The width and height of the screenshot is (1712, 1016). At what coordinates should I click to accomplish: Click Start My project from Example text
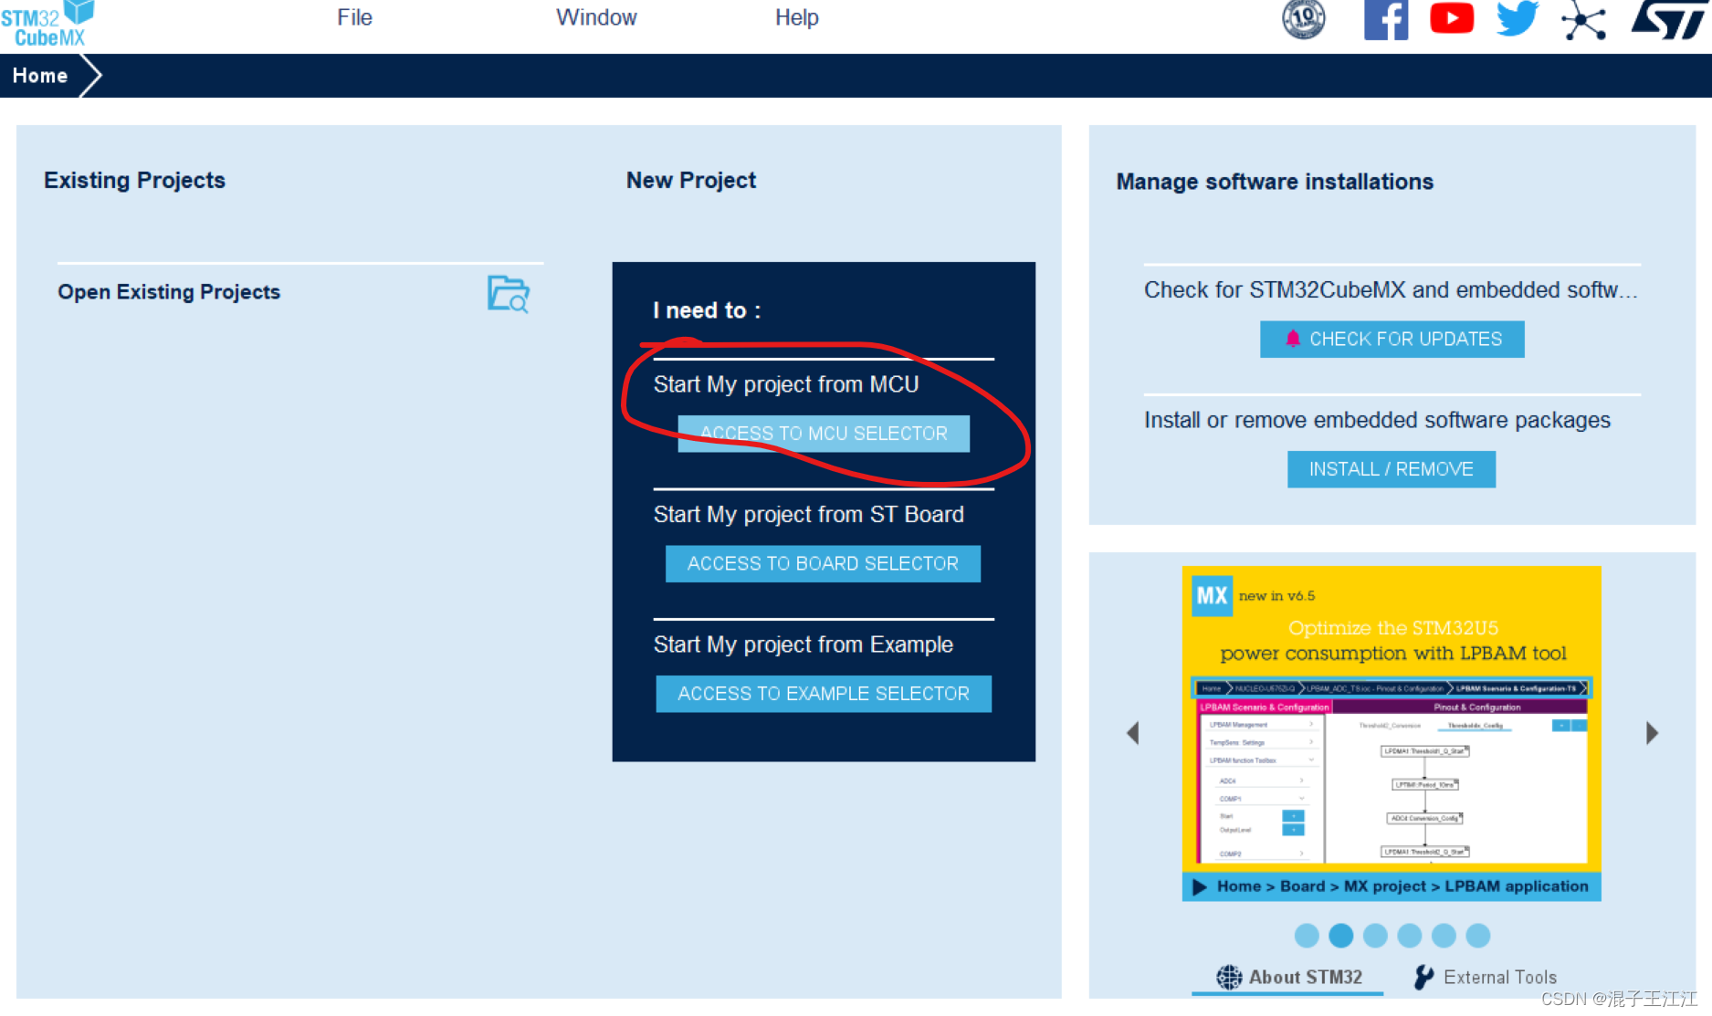(803, 644)
